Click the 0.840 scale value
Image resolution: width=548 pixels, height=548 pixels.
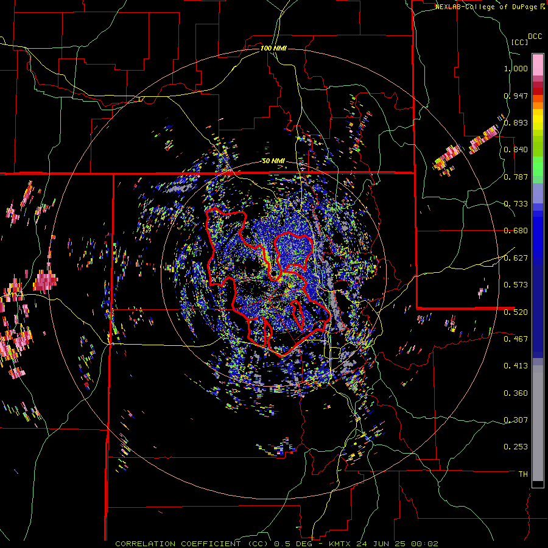(x=516, y=150)
